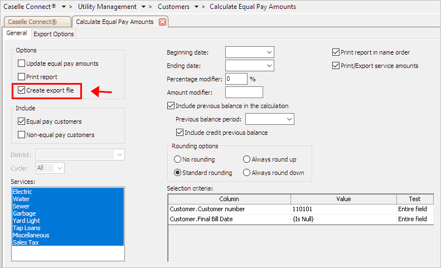441x268 pixels.
Task: Toggle Print report in name order
Action: (336, 52)
